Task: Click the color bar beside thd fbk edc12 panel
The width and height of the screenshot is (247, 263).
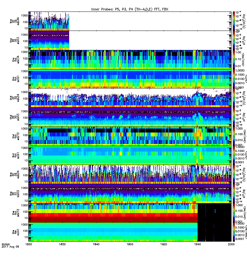Action: [233, 136]
